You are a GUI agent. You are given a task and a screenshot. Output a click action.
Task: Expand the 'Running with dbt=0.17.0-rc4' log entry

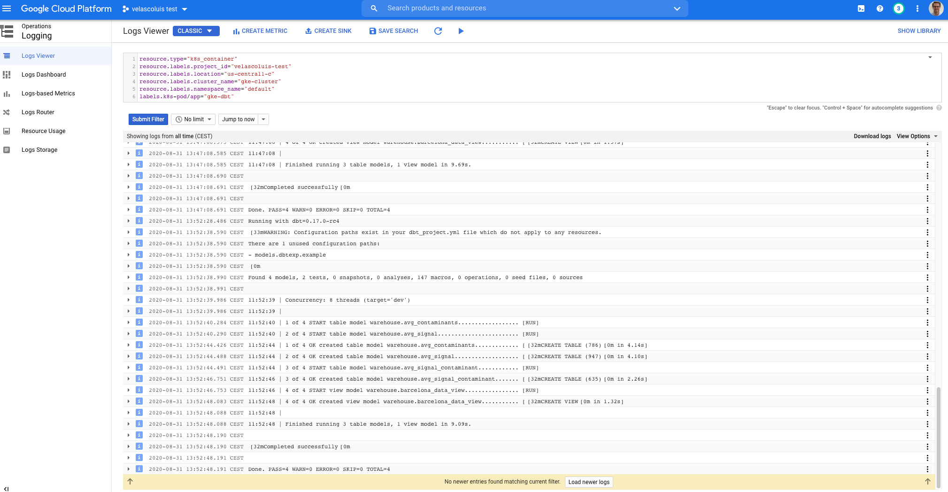129,221
